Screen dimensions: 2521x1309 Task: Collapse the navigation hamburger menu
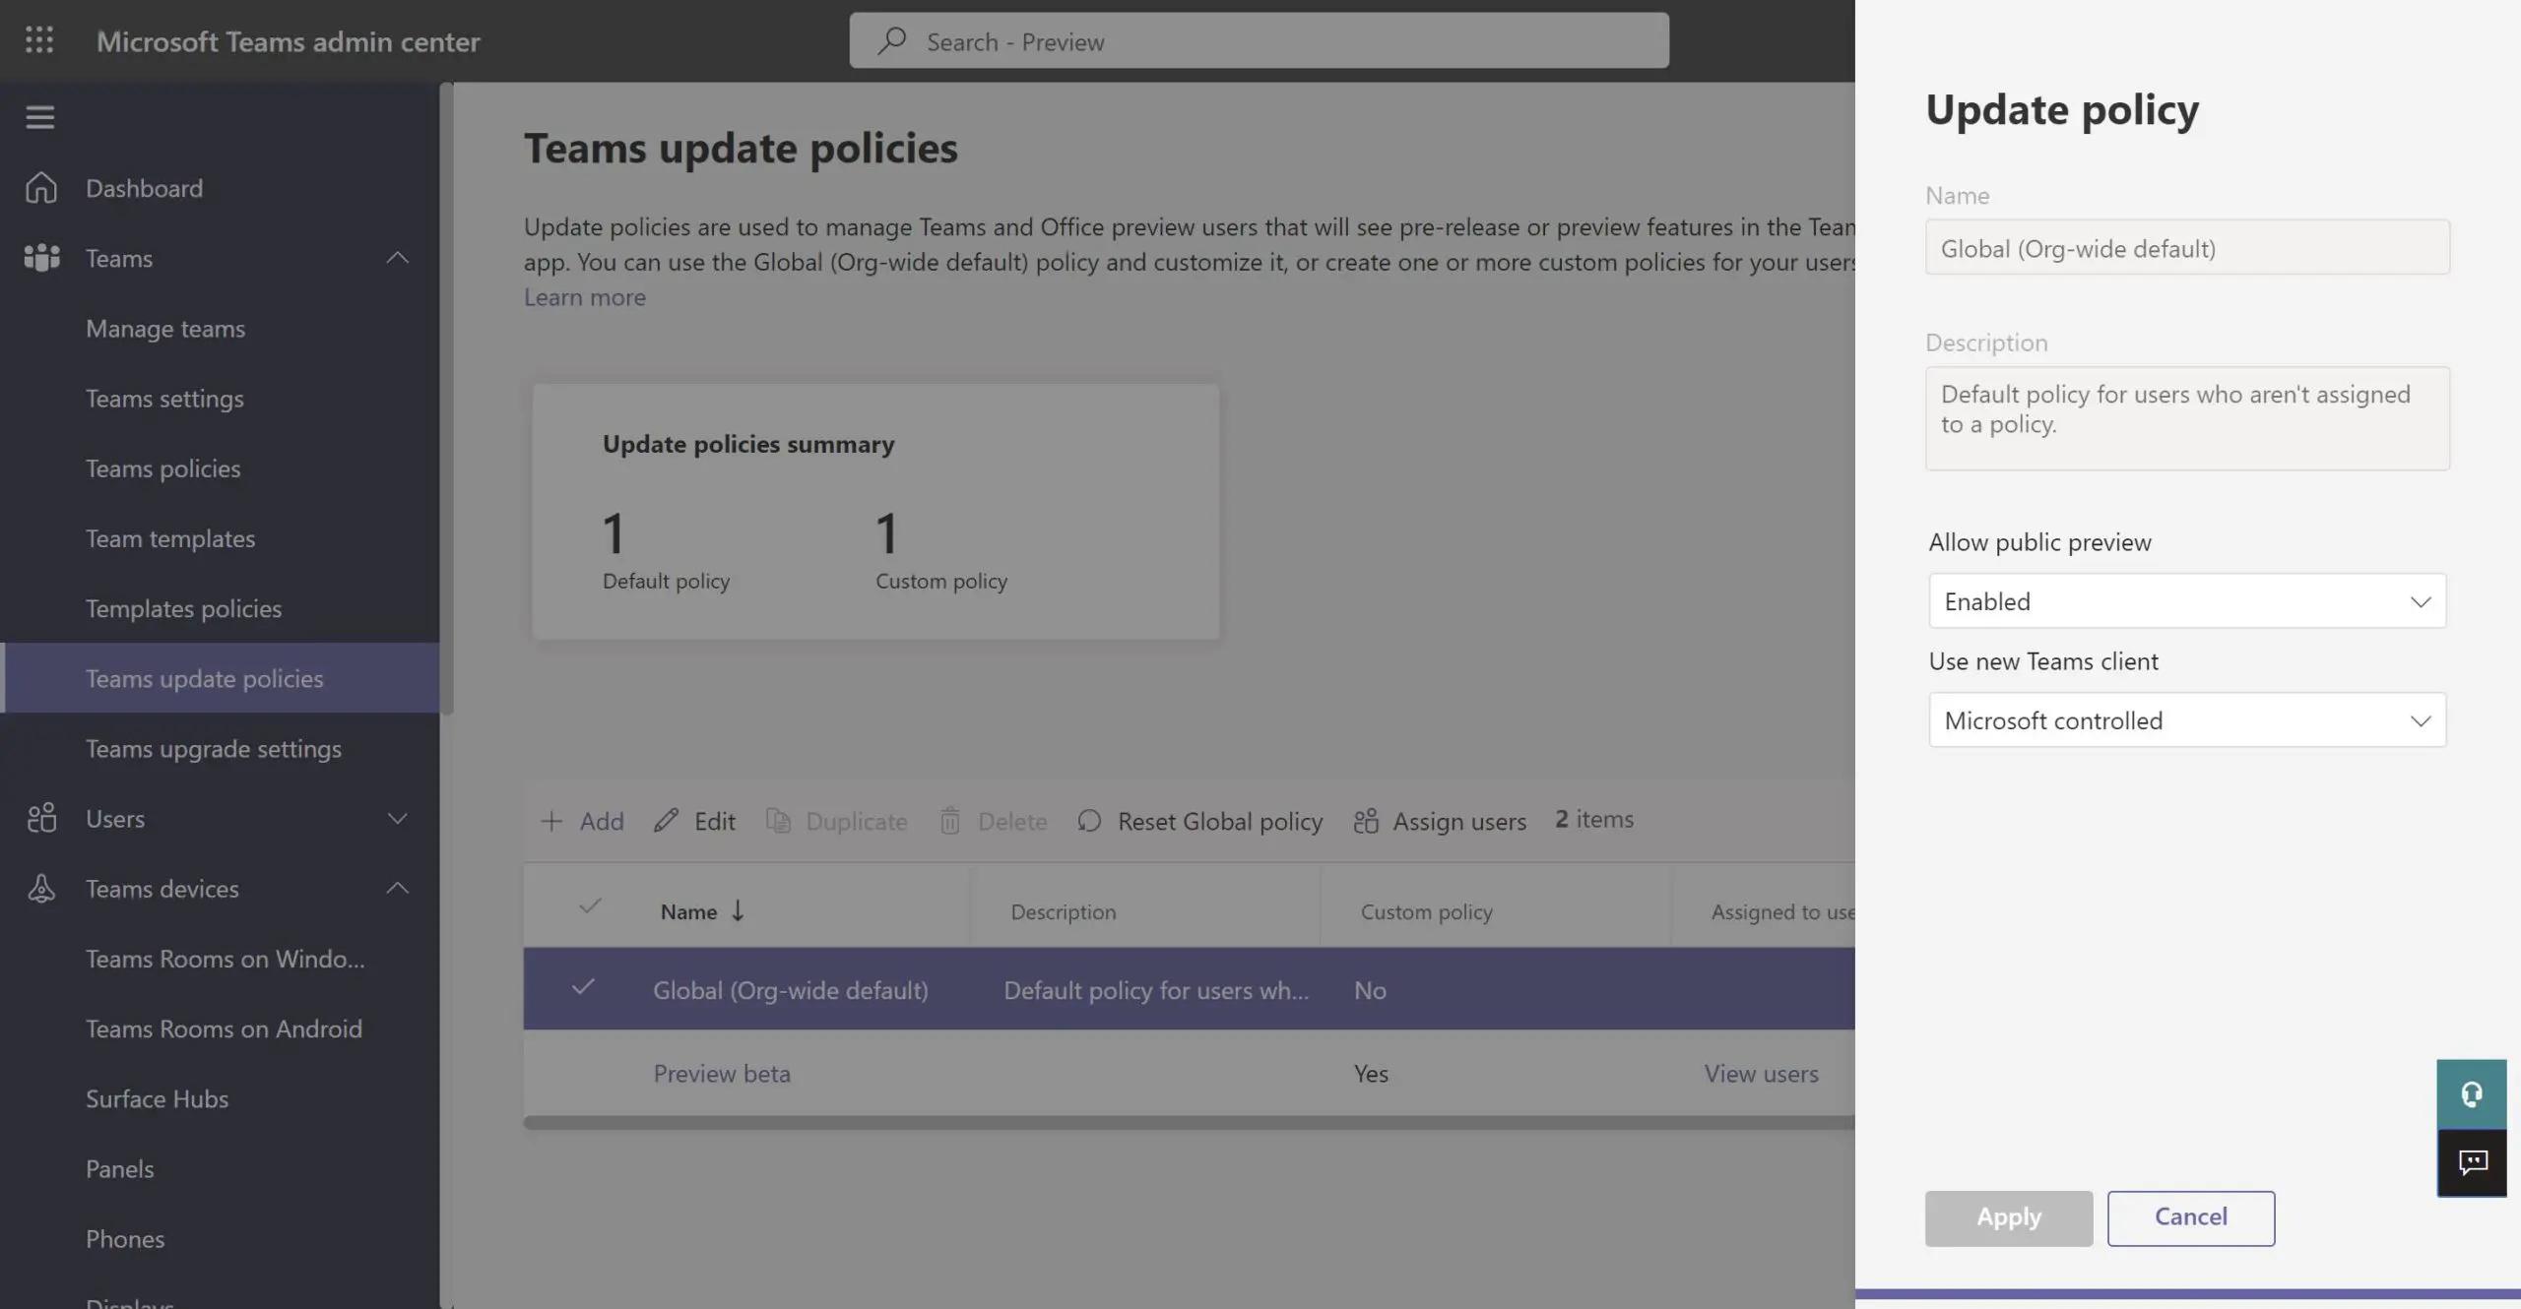coord(40,117)
